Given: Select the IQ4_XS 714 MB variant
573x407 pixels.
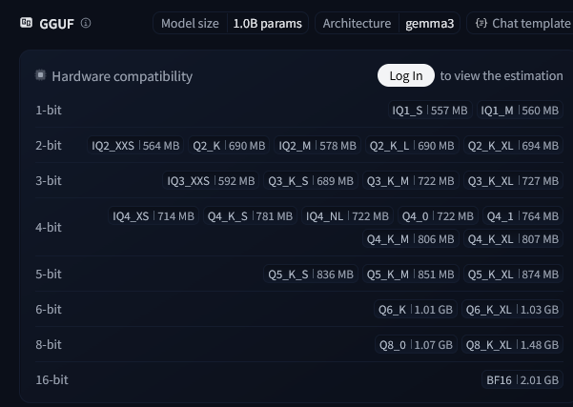Looking at the screenshot, I should [x=153, y=216].
